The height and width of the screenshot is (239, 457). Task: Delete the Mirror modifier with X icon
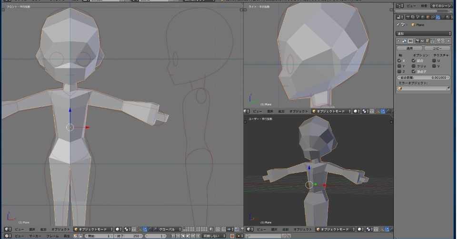(x=448, y=40)
